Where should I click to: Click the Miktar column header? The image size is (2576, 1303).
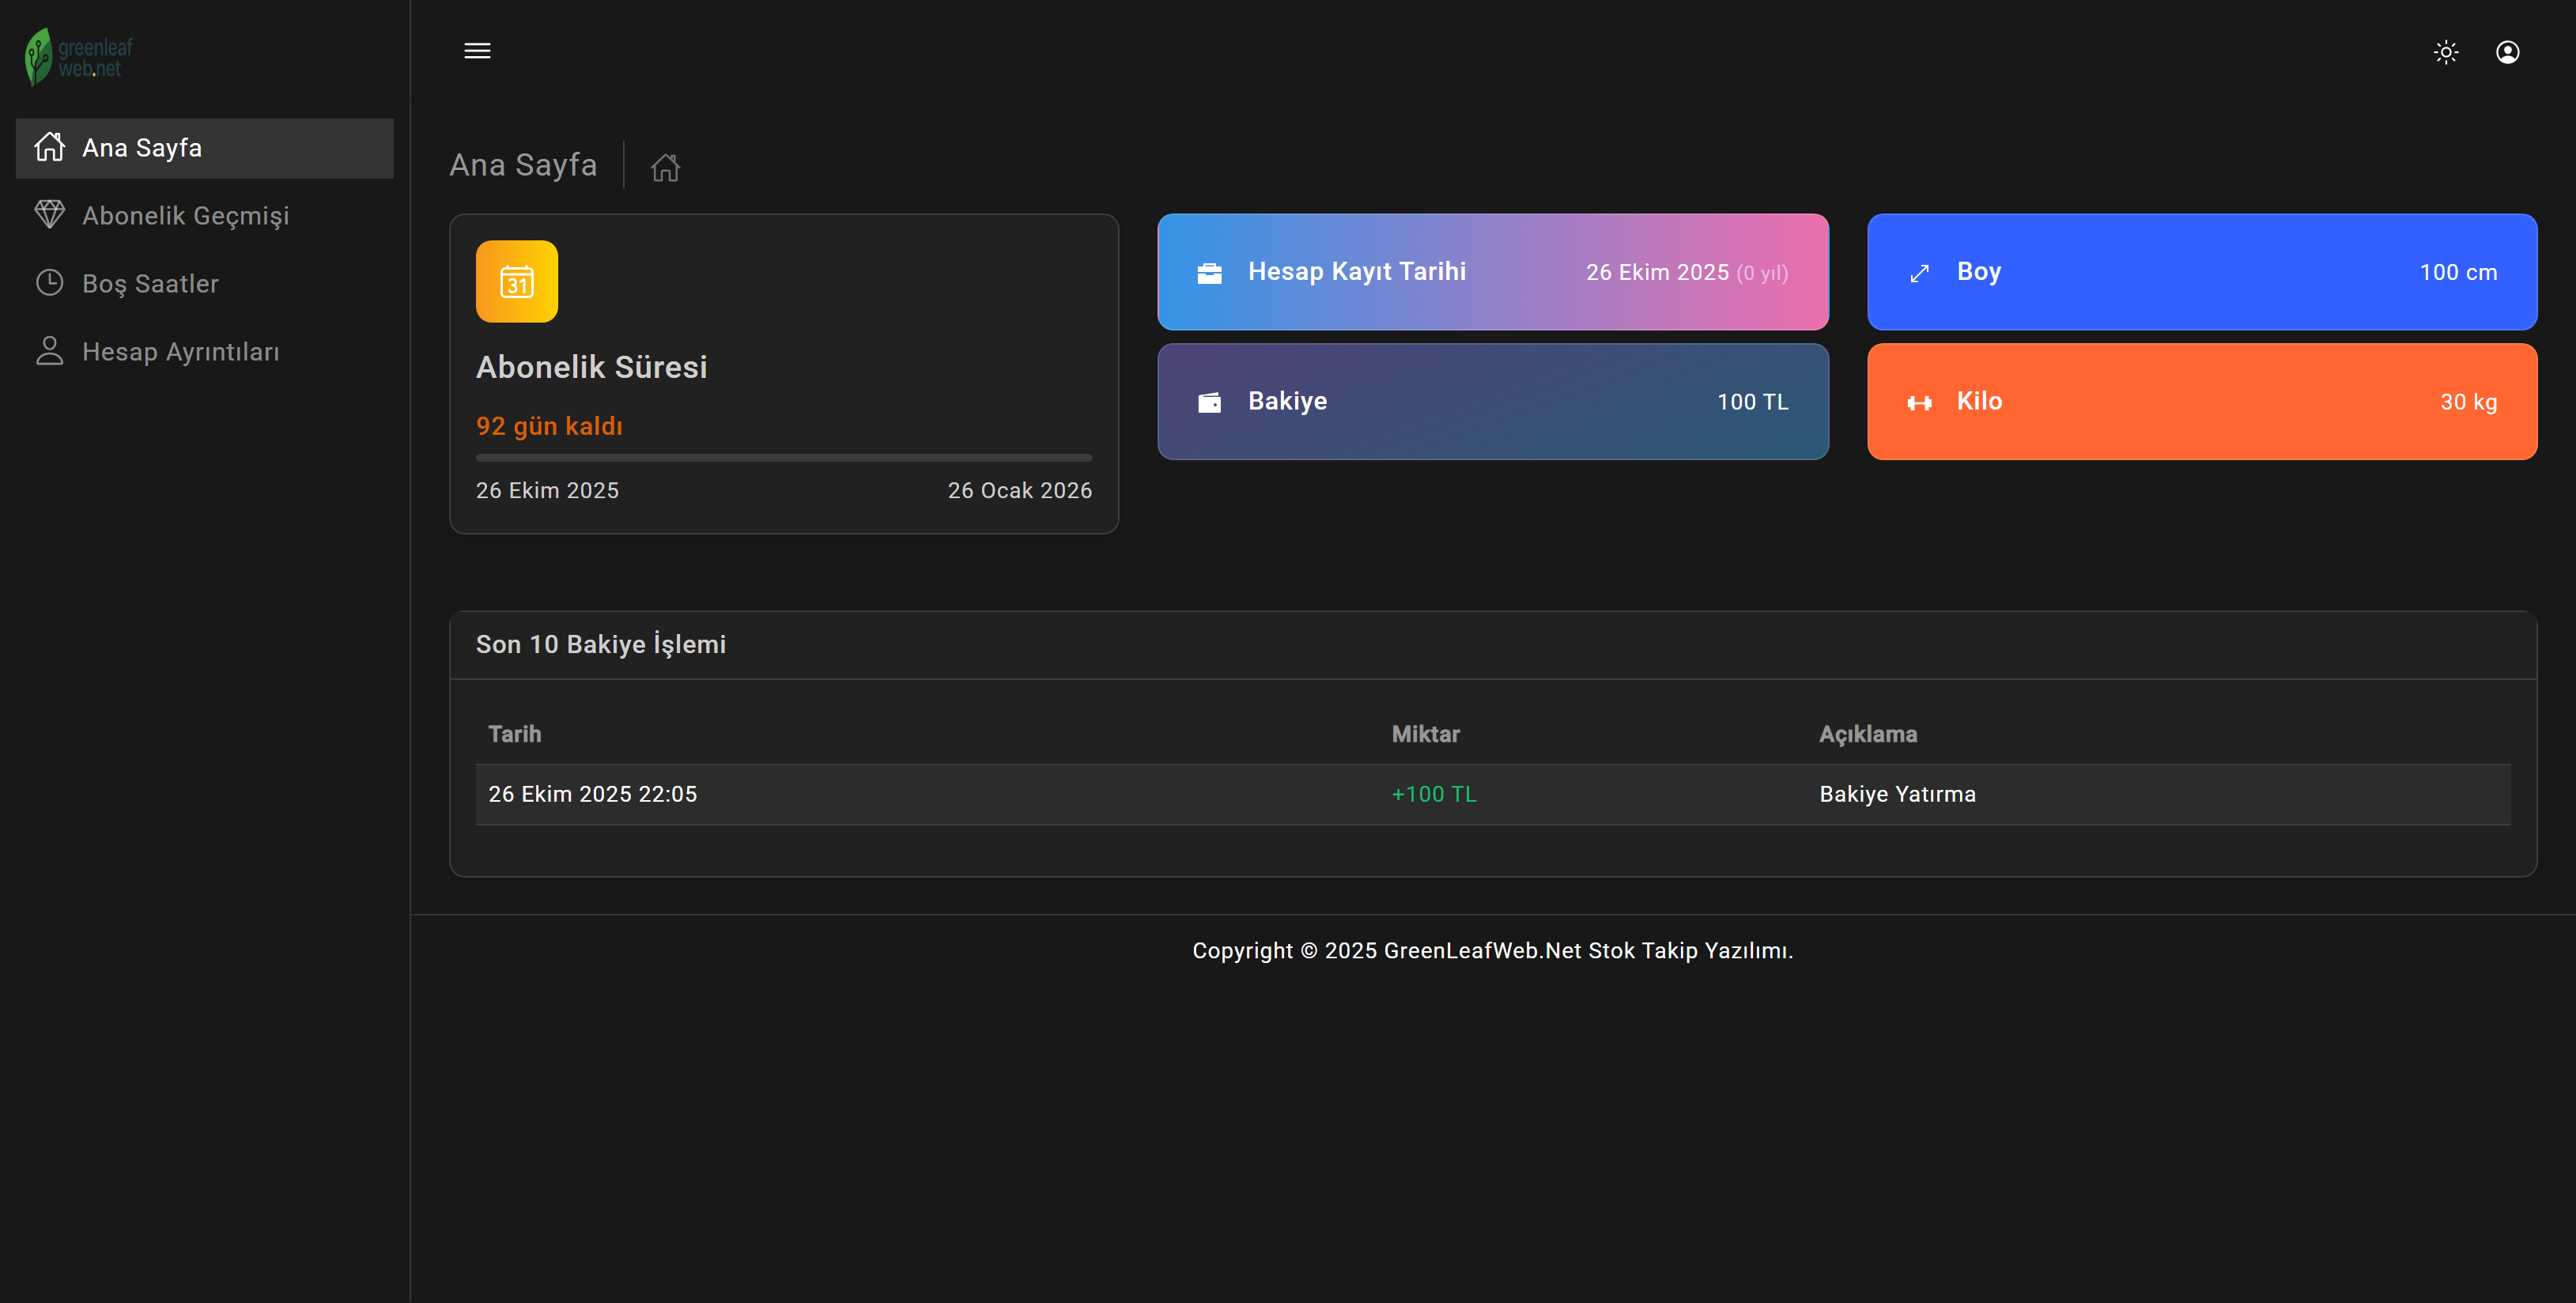[1425, 734]
